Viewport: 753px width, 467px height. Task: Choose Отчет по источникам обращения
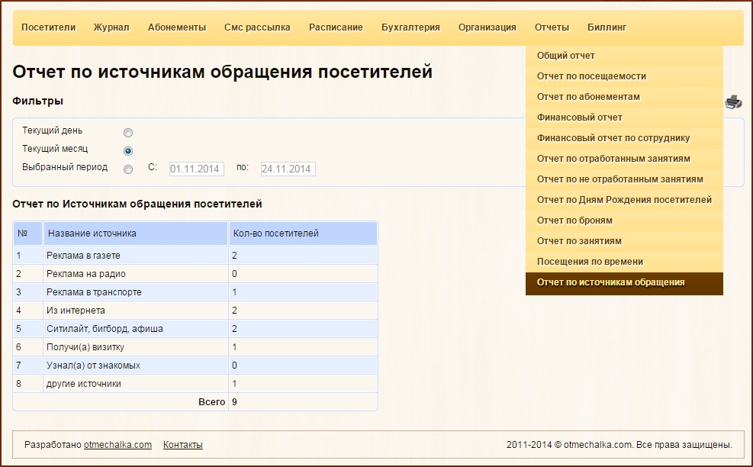pos(624,283)
